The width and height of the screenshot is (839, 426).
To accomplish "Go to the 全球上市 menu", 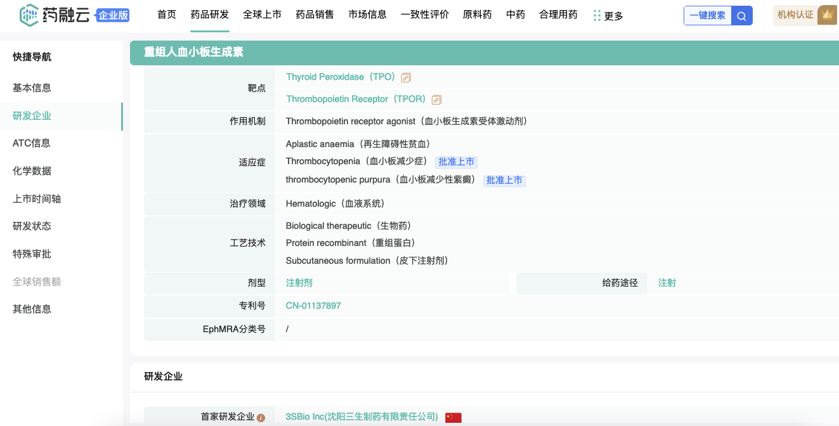I will tap(262, 15).
